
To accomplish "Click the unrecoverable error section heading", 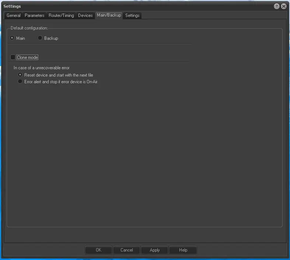I will 42,68.
